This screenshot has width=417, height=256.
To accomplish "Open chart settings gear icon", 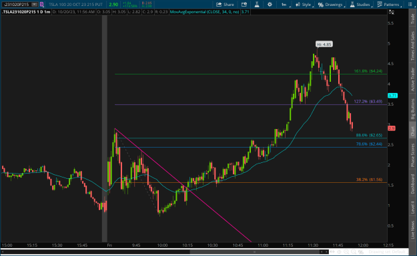I will click(x=270, y=5).
